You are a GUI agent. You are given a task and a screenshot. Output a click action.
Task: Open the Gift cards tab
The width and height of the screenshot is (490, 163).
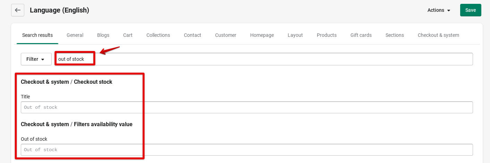[x=361, y=35]
